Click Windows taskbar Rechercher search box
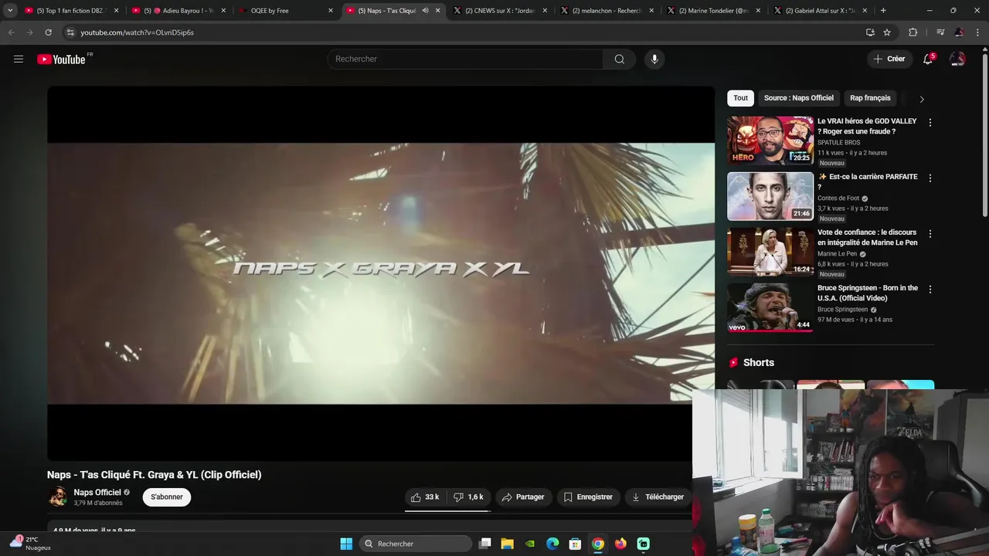 [416, 544]
